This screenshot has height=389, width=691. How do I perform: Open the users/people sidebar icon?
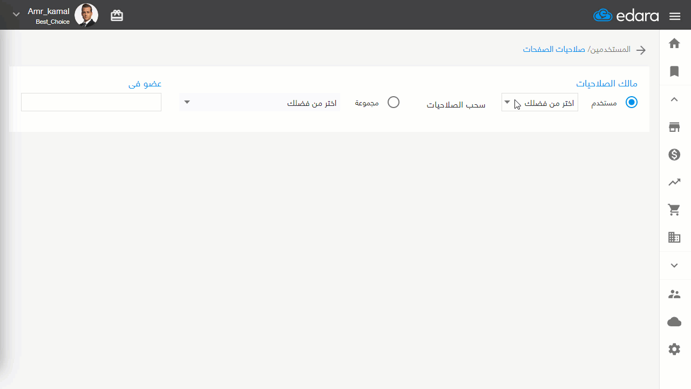pos(674,294)
